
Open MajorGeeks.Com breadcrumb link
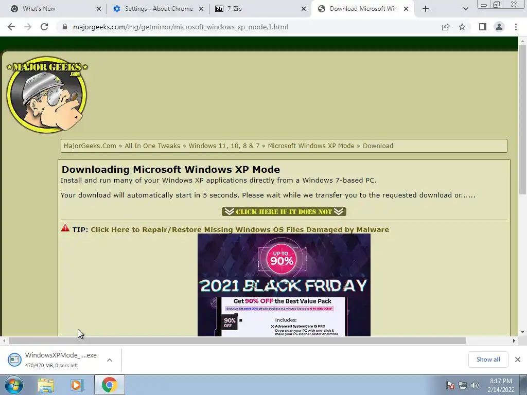pos(90,146)
